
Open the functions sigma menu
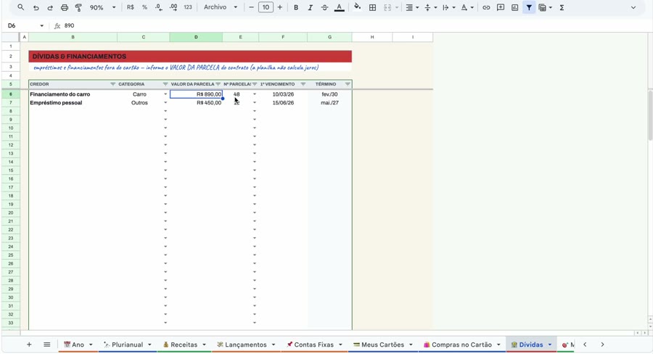562,7
